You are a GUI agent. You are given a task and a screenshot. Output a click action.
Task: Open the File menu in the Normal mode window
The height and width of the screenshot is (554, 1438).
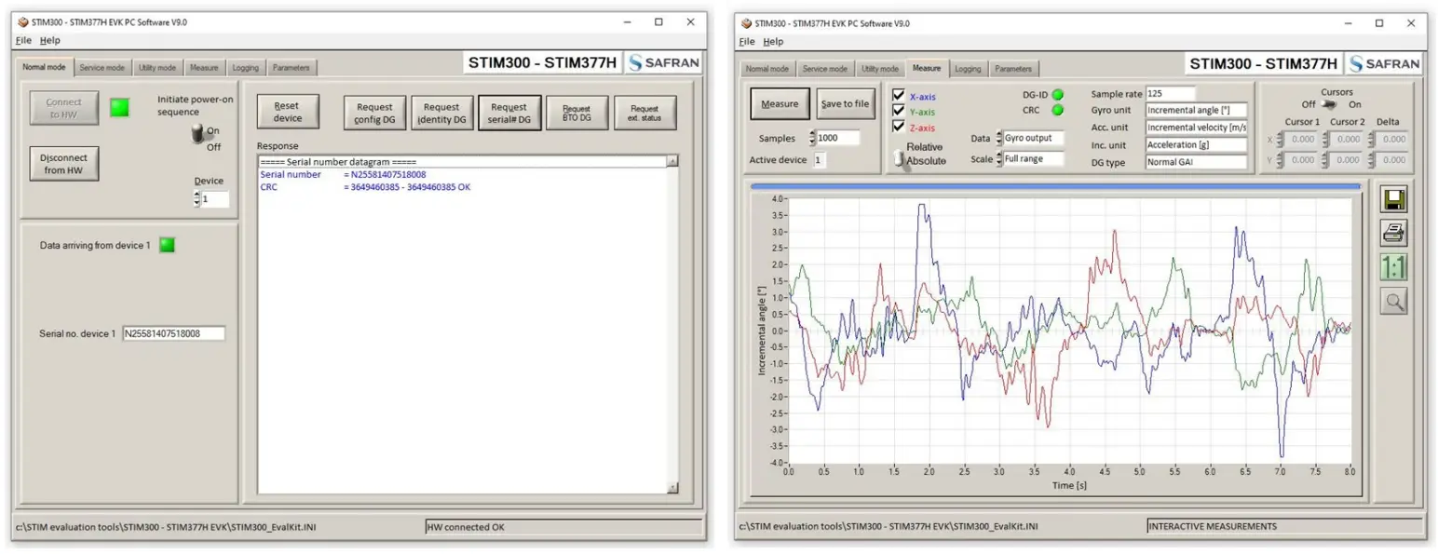[23, 40]
